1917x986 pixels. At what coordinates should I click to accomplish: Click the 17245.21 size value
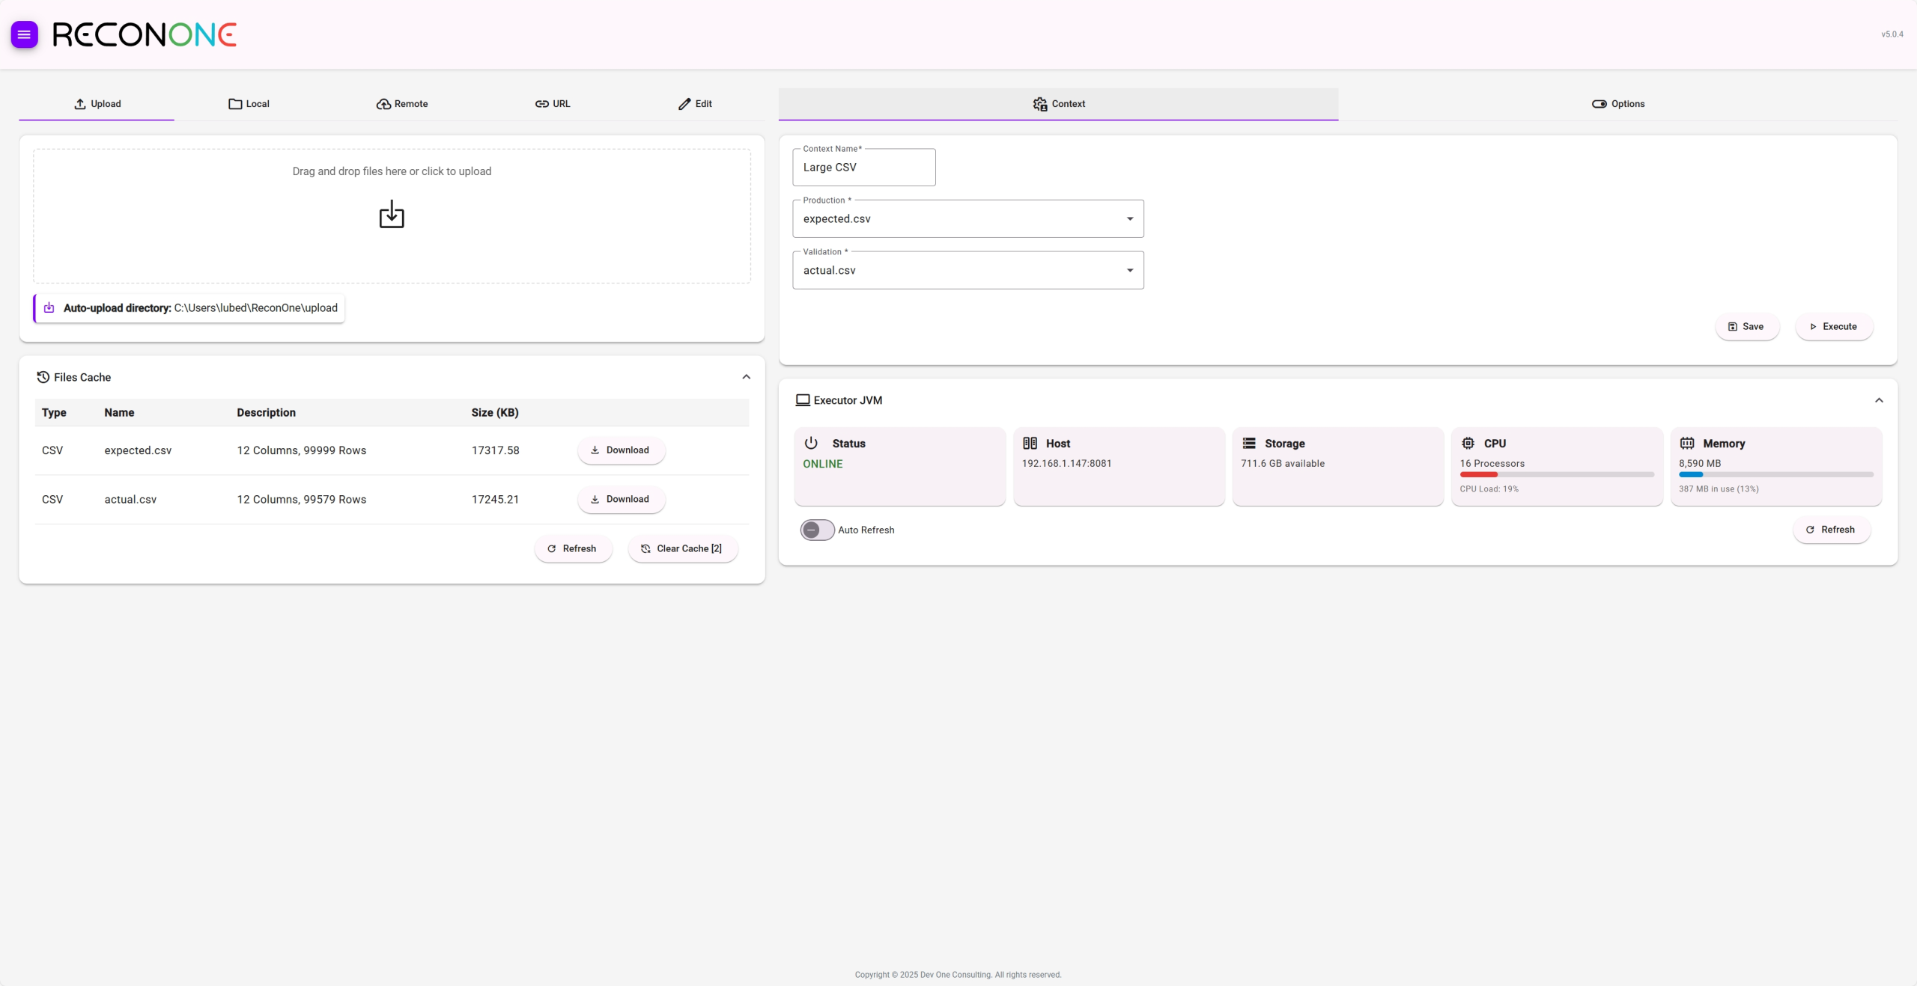(x=495, y=500)
